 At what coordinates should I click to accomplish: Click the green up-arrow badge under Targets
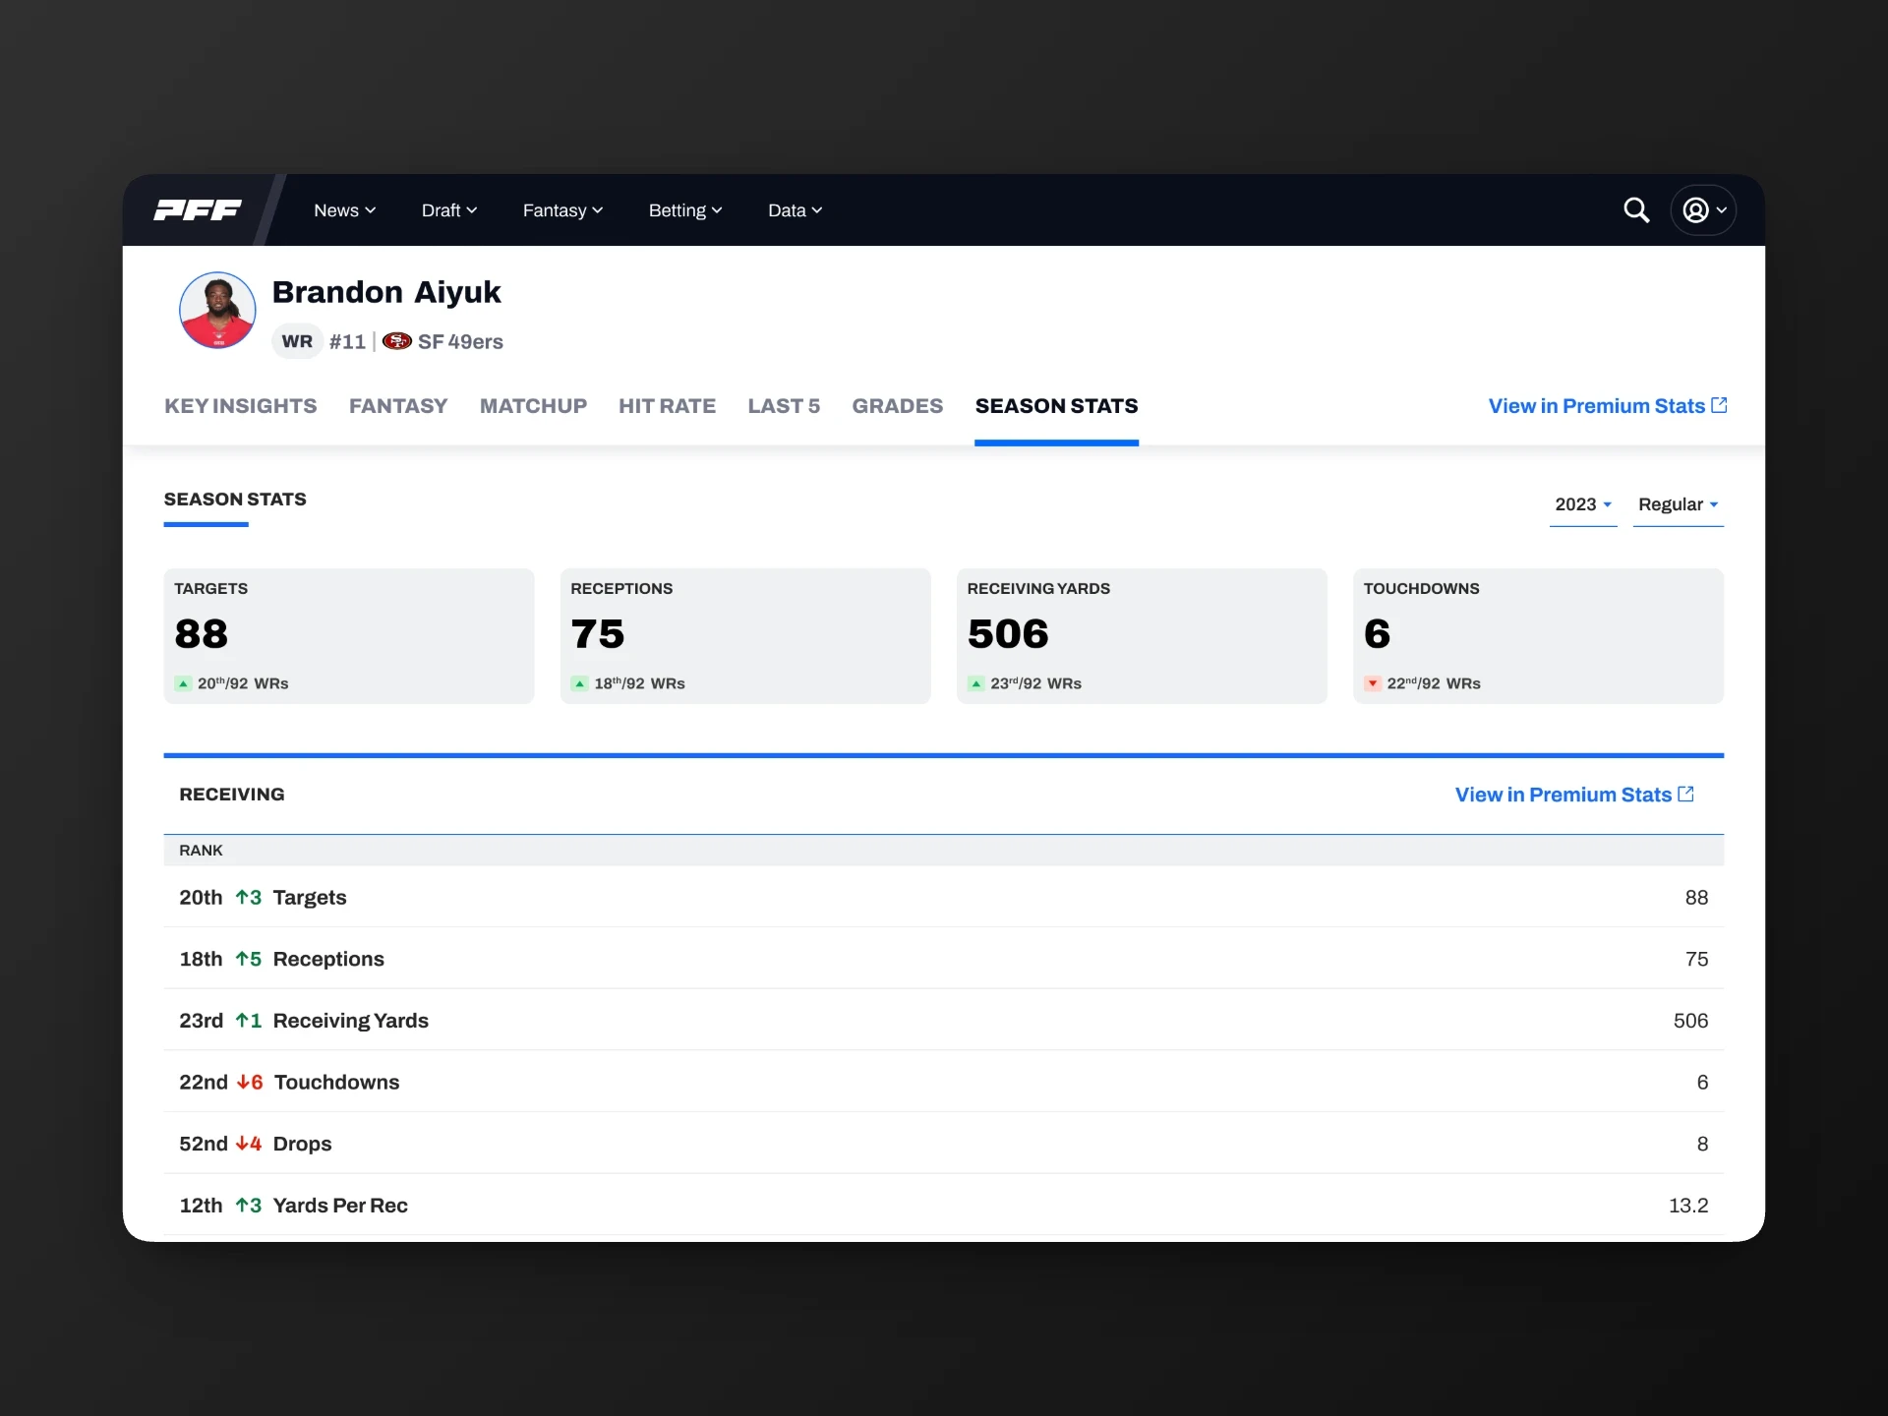pos(183,683)
